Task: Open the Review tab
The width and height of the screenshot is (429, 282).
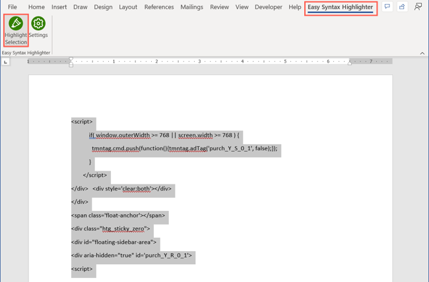Action: [x=219, y=7]
